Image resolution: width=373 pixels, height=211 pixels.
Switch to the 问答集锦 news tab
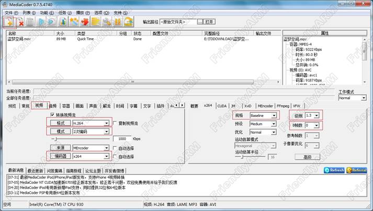pyautogui.click(x=54, y=171)
